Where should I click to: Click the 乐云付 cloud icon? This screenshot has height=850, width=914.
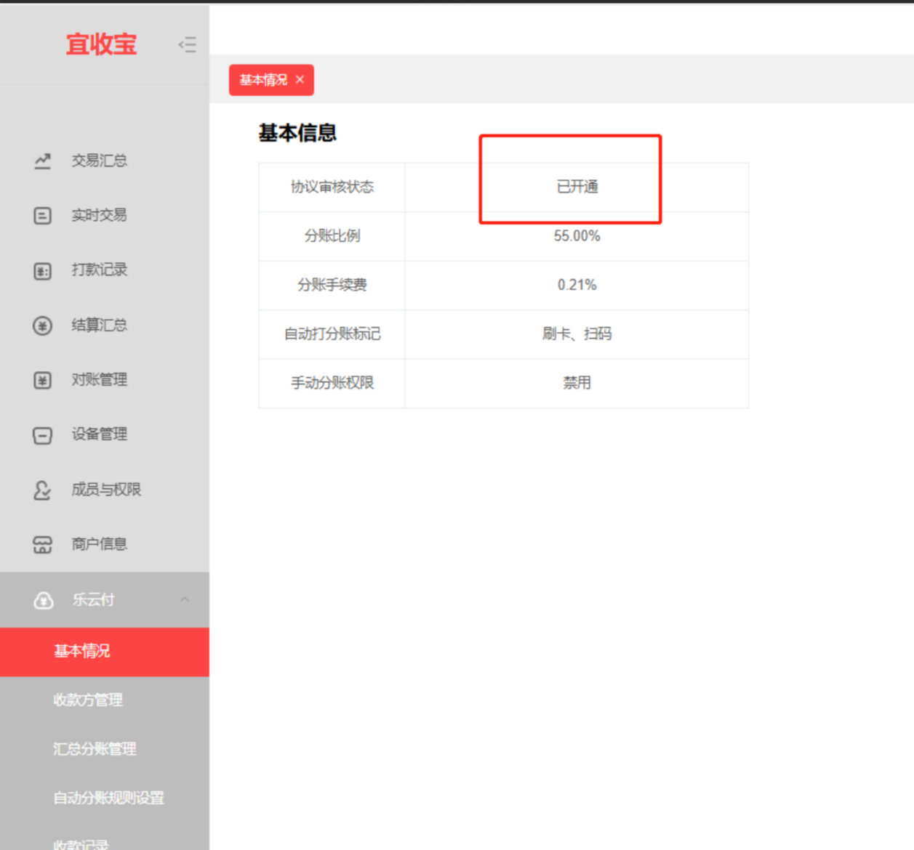pos(44,600)
